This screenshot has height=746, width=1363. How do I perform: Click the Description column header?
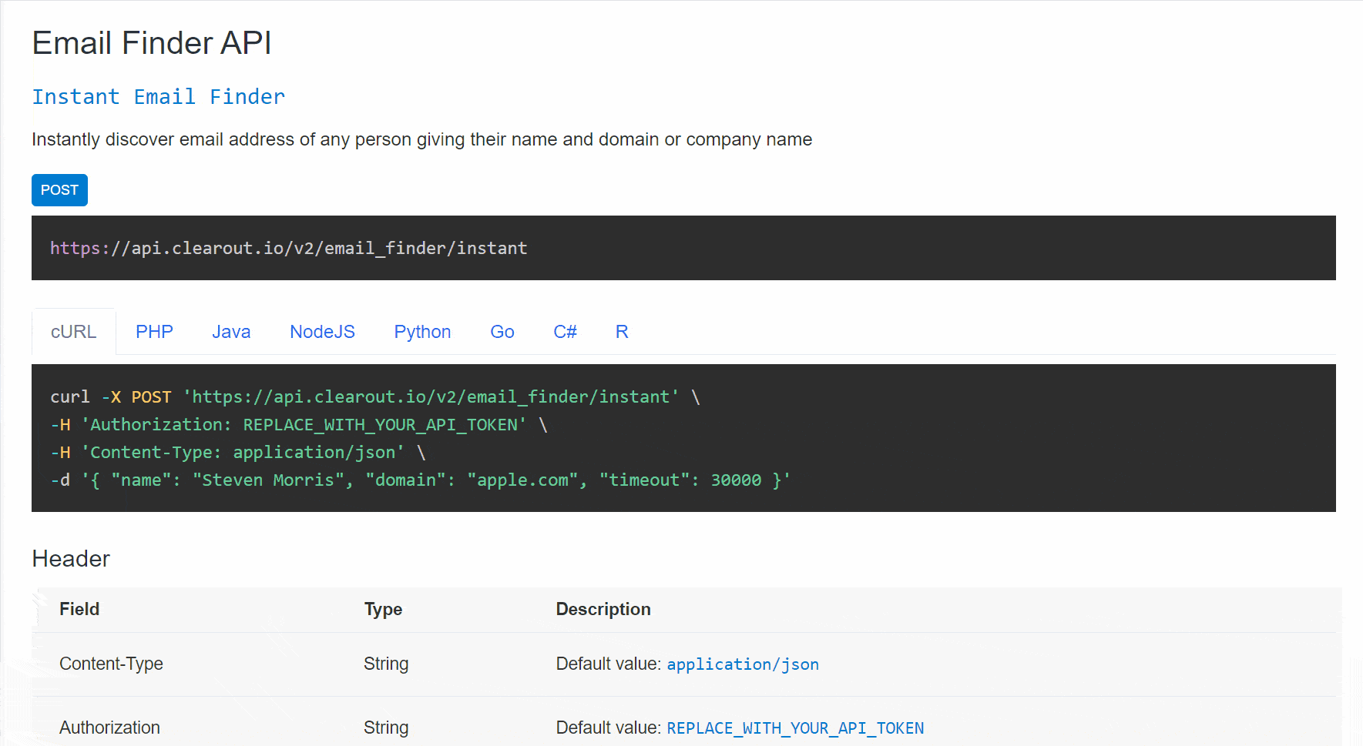[603, 609]
